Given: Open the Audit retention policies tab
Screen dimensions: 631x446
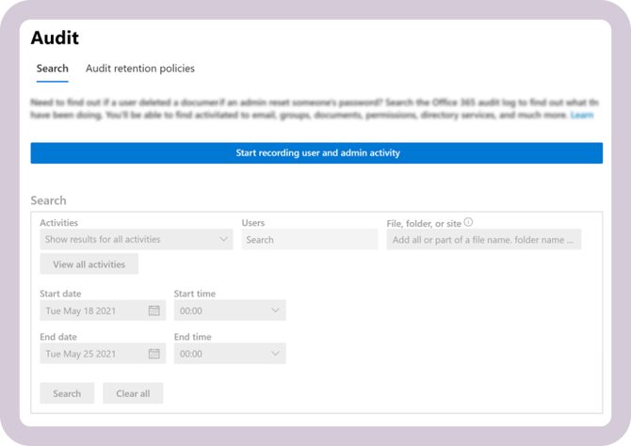Looking at the screenshot, I should (139, 69).
